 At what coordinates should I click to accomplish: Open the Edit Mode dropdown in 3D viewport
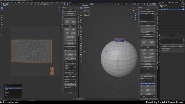pyautogui.click(x=86, y=4)
